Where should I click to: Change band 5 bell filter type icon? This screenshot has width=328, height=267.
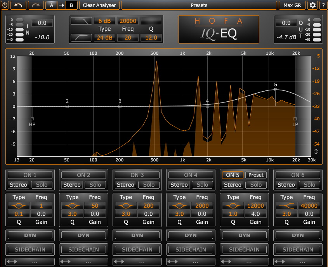point(233,206)
